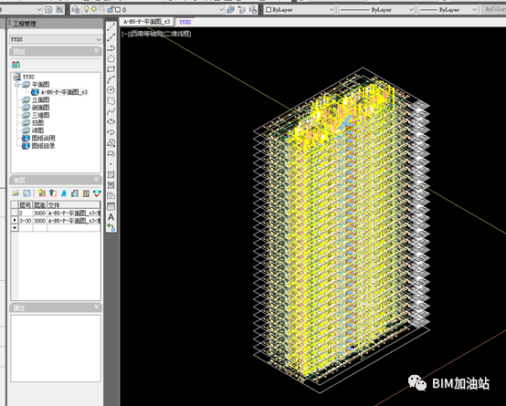Toggle layer 0 lock padlock icon

(110, 10)
